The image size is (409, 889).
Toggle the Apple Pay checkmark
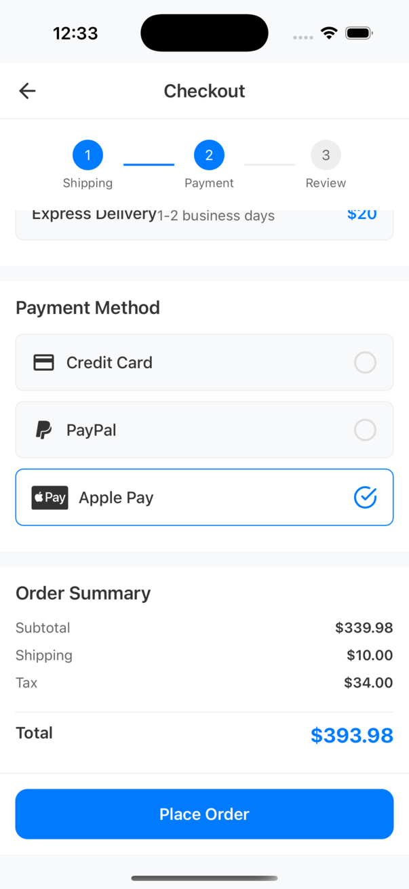point(365,498)
